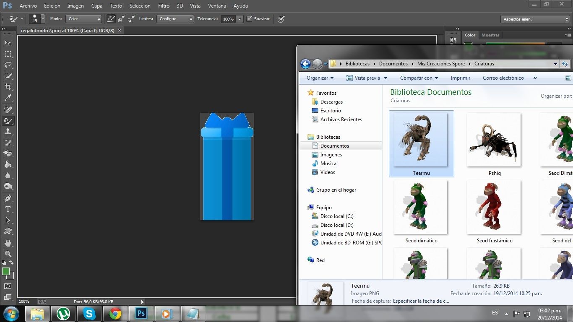Select the Lasso tool
The width and height of the screenshot is (573, 322).
point(8,65)
